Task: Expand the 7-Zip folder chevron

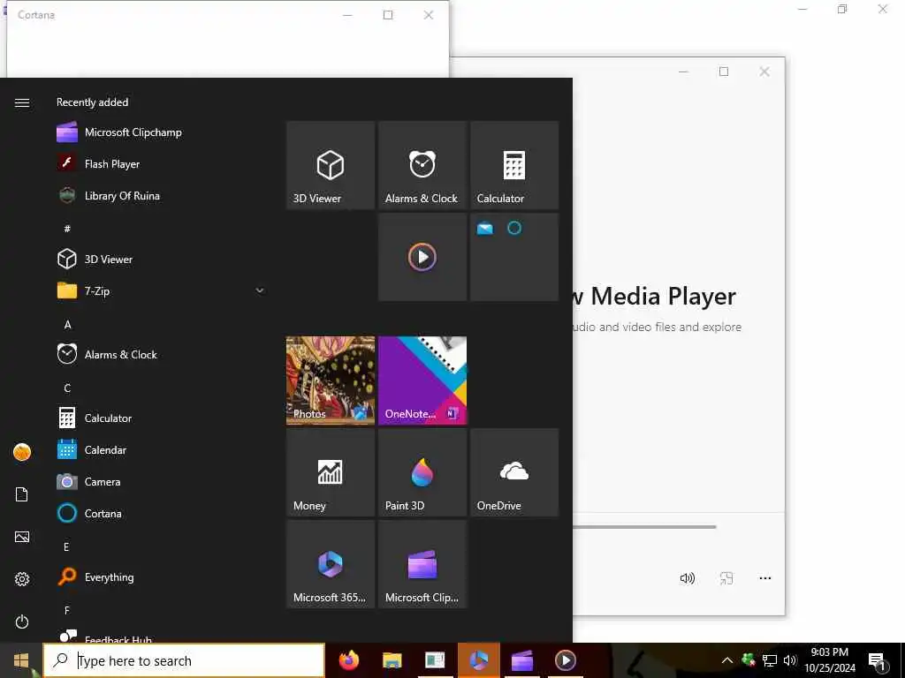Action: pos(260,290)
